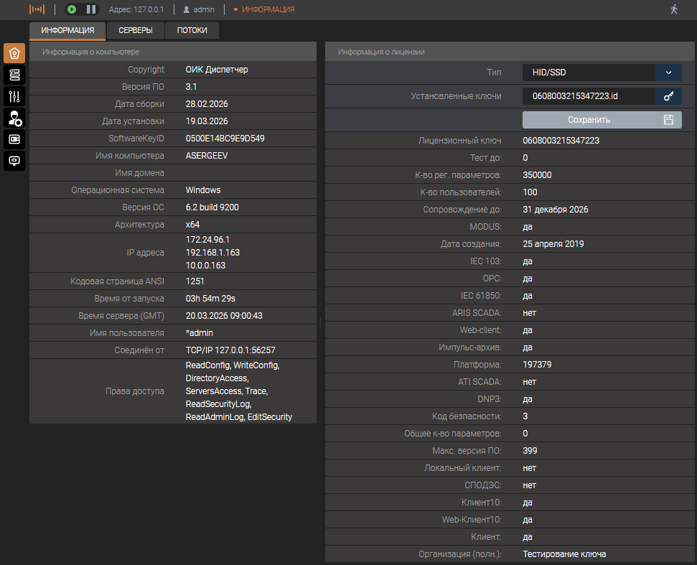Click the monitor with eye sidebar icon
697x565 pixels.
14,161
